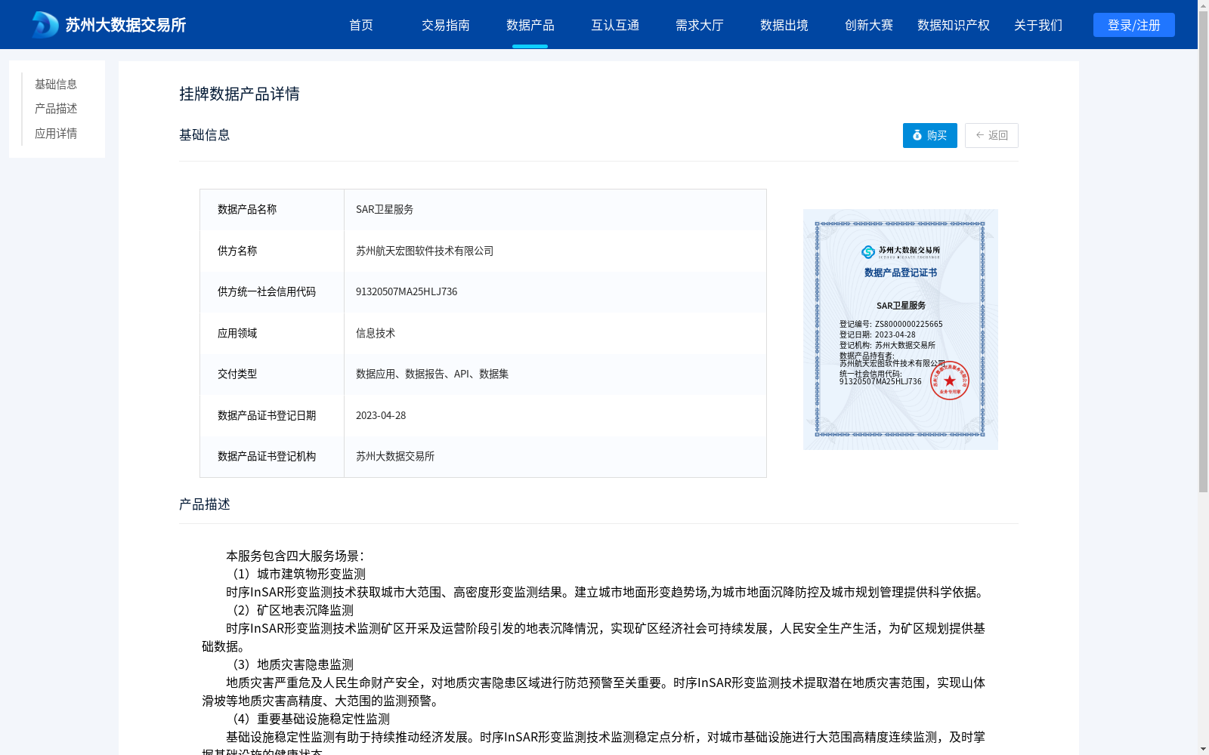Click the vertical scrollbar thumb

point(1203,253)
